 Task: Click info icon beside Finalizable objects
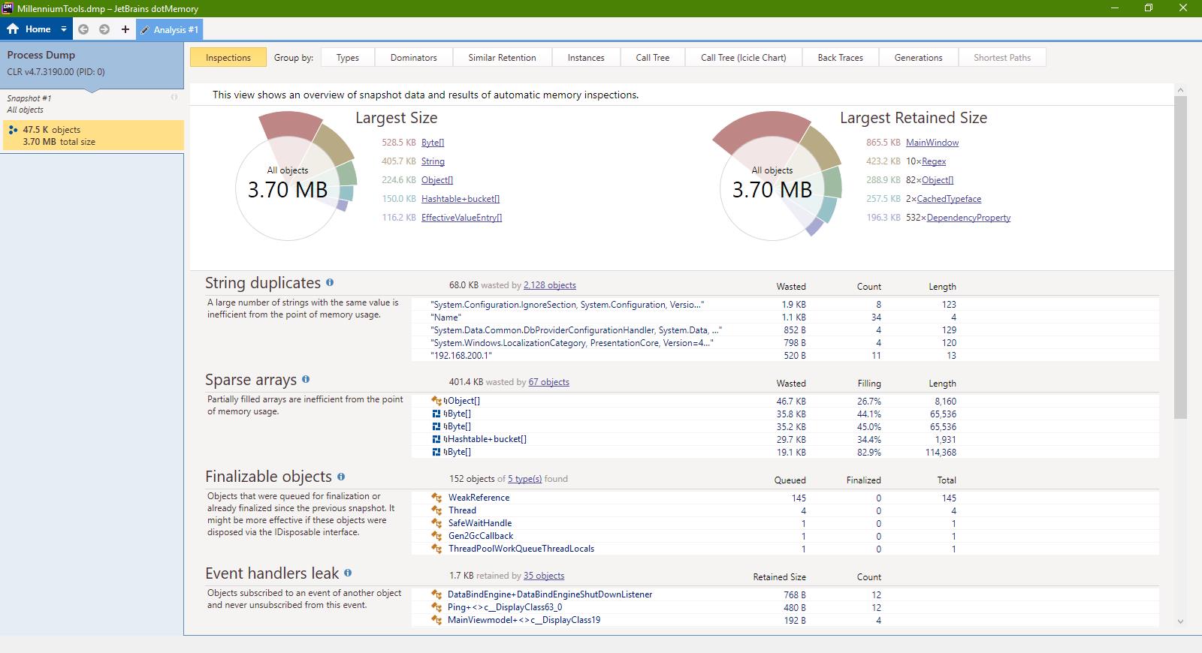341,476
